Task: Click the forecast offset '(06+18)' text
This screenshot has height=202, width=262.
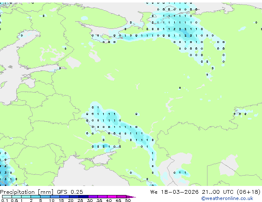Action: 249,192
